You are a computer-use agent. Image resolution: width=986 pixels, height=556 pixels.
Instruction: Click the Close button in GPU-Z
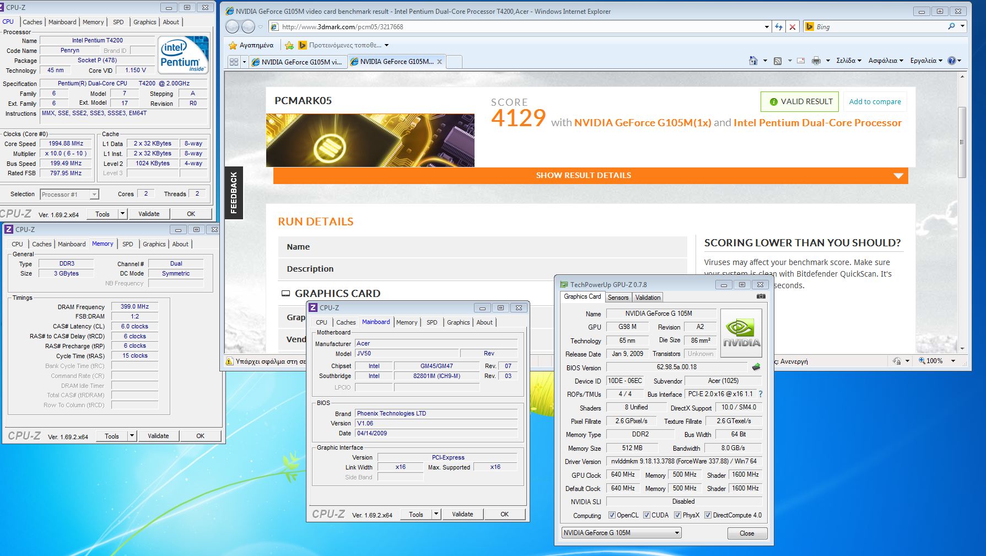click(x=747, y=533)
